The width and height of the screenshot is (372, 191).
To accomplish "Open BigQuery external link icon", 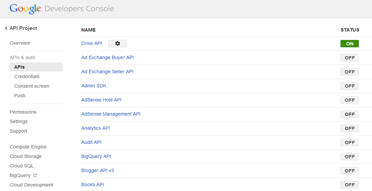I will (35, 175).
